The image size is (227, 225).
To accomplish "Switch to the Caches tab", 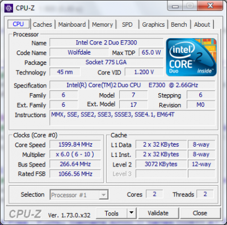I will (x=43, y=24).
